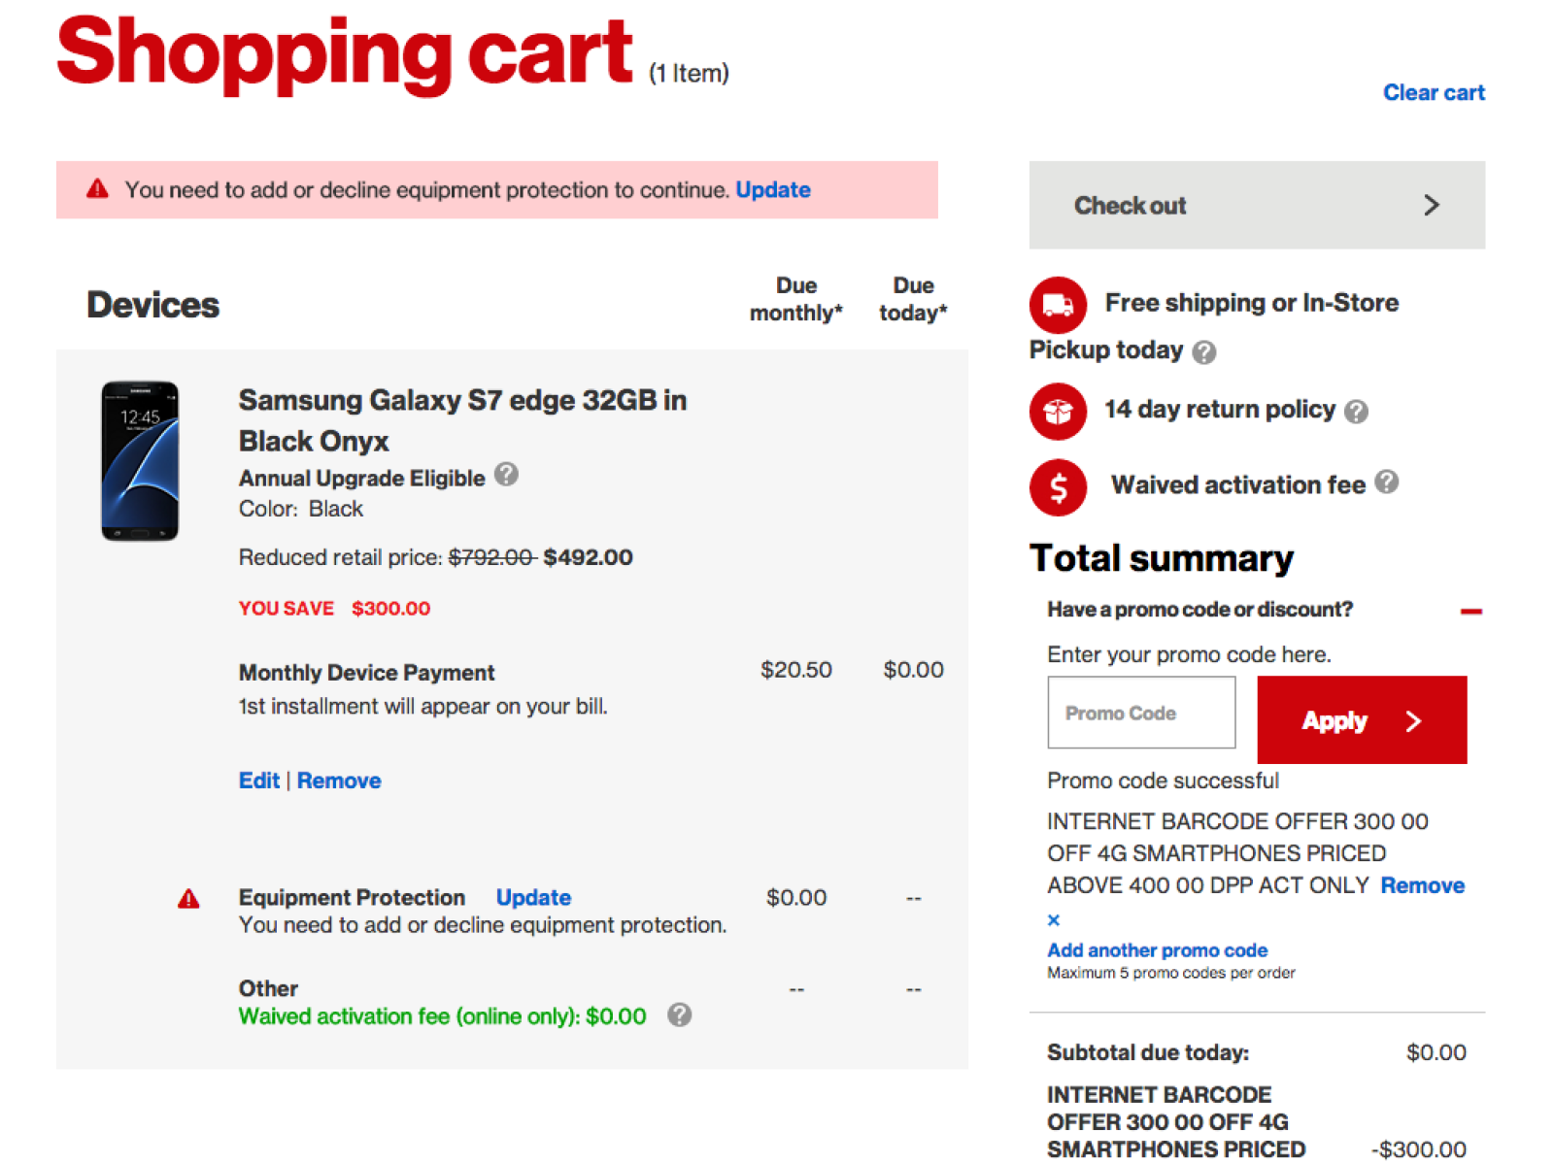Dismiss promo code with the small x
The image size is (1554, 1165).
(1054, 919)
